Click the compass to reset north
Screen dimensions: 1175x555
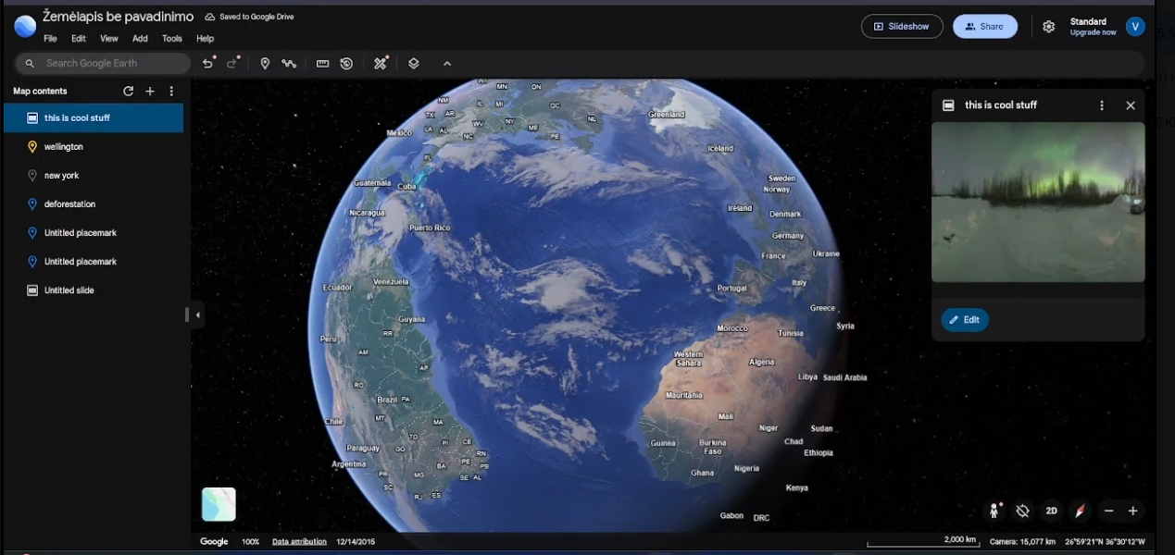pyautogui.click(x=1080, y=511)
